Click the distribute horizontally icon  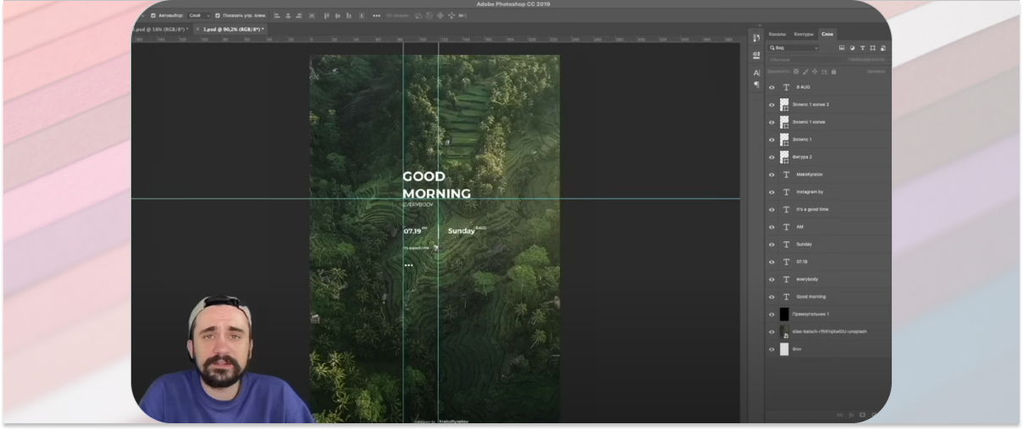362,15
